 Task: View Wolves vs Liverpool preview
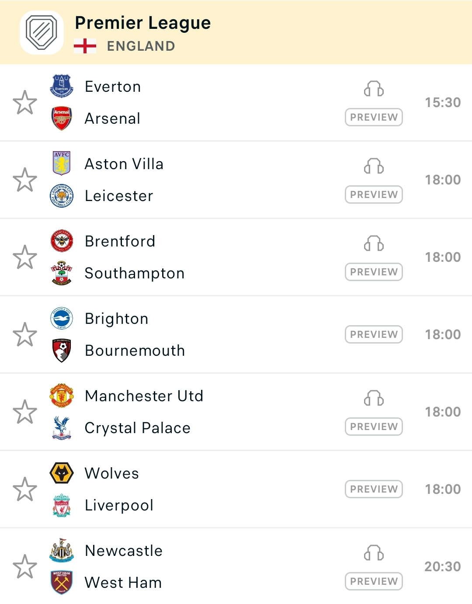374,489
